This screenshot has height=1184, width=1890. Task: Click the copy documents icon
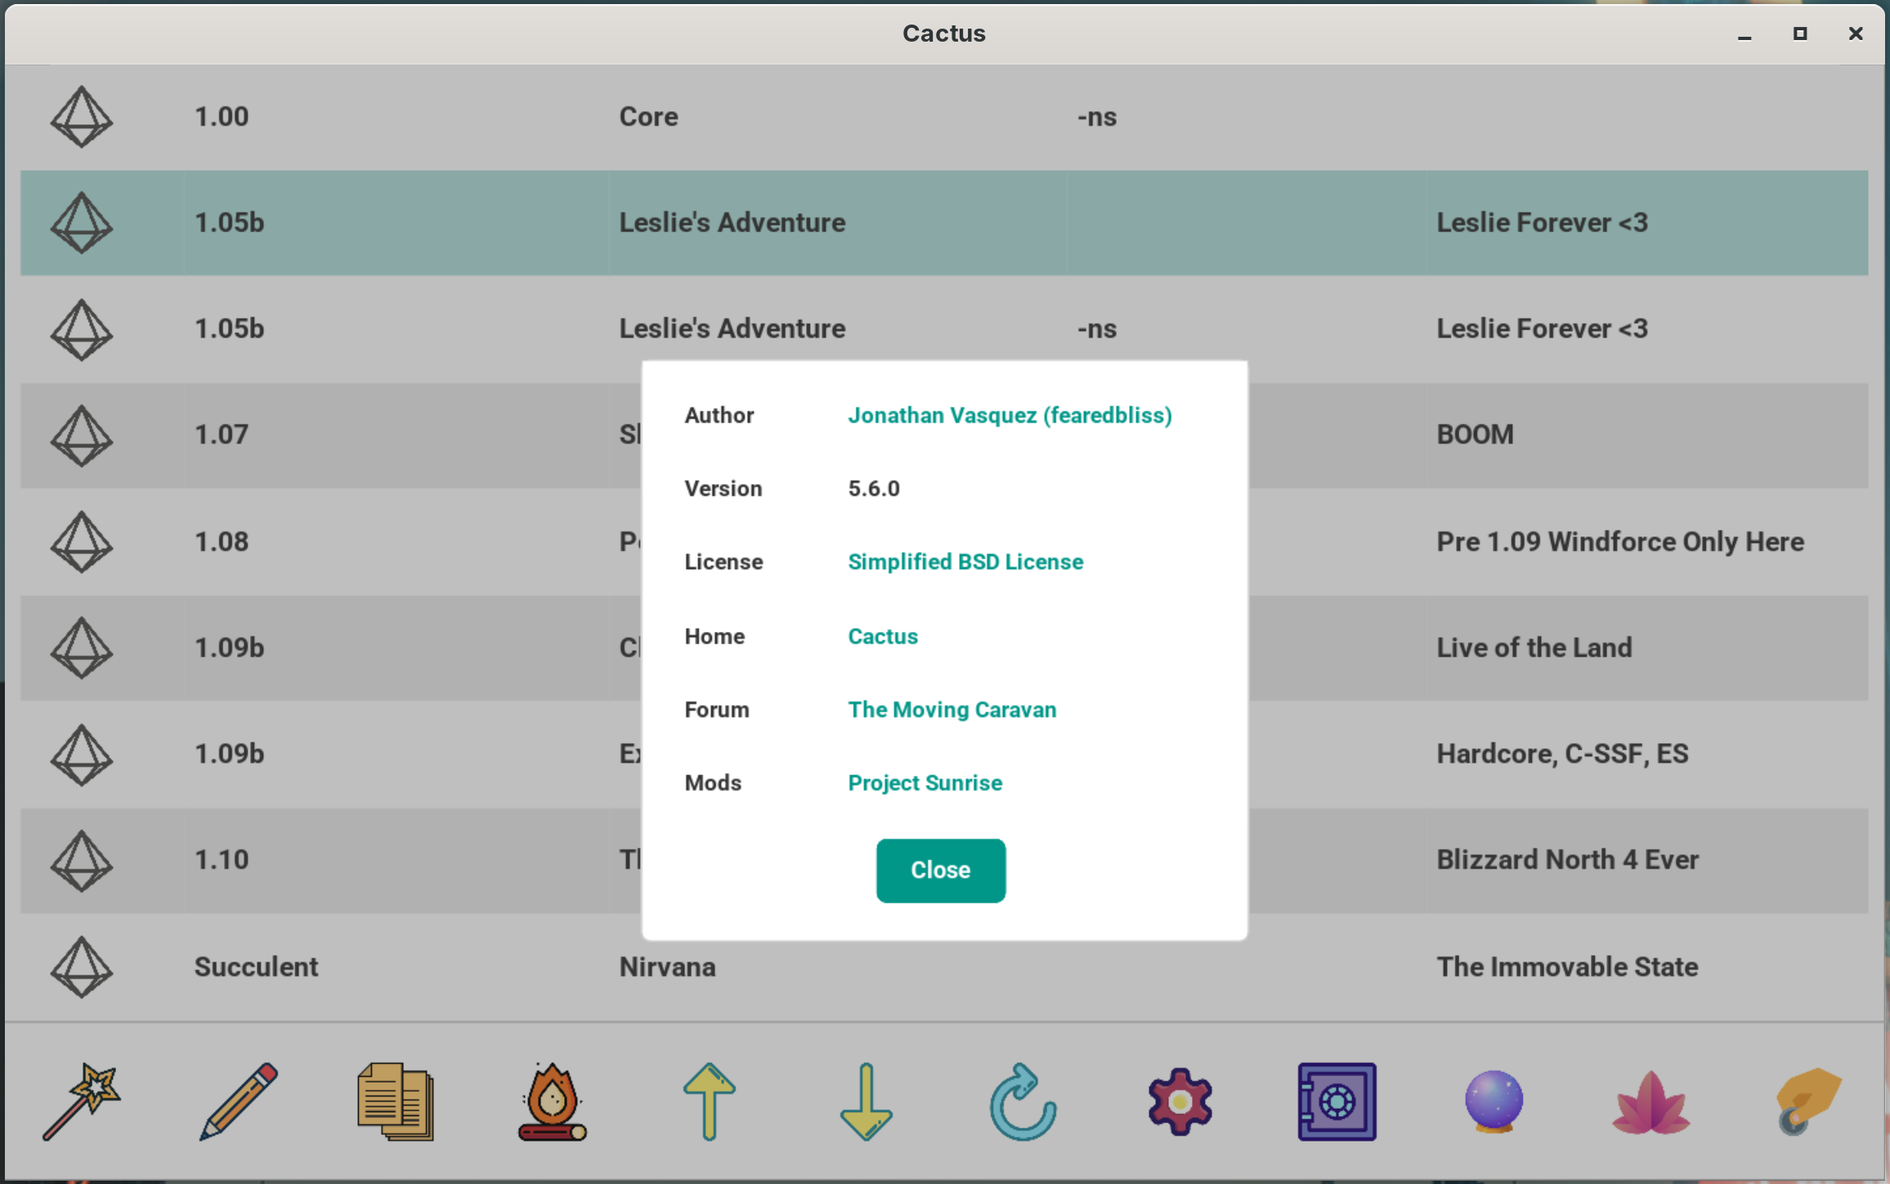click(x=396, y=1101)
